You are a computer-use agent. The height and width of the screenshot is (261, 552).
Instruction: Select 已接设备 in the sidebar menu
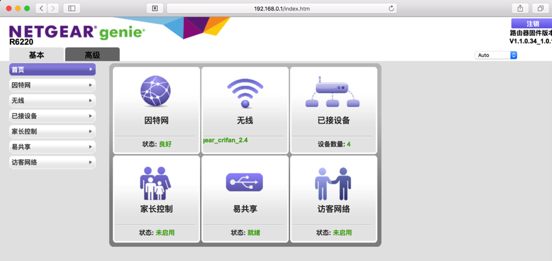coord(53,116)
